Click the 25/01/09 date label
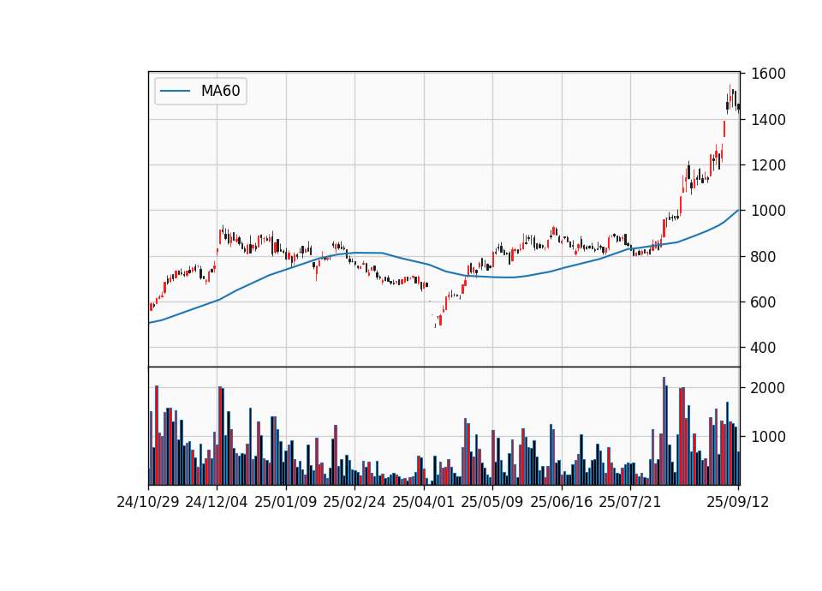822x591 pixels. click(x=286, y=502)
